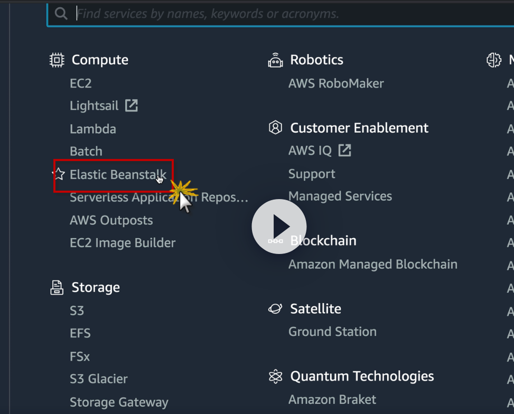Go to Elastic Beanstalk

(118, 175)
